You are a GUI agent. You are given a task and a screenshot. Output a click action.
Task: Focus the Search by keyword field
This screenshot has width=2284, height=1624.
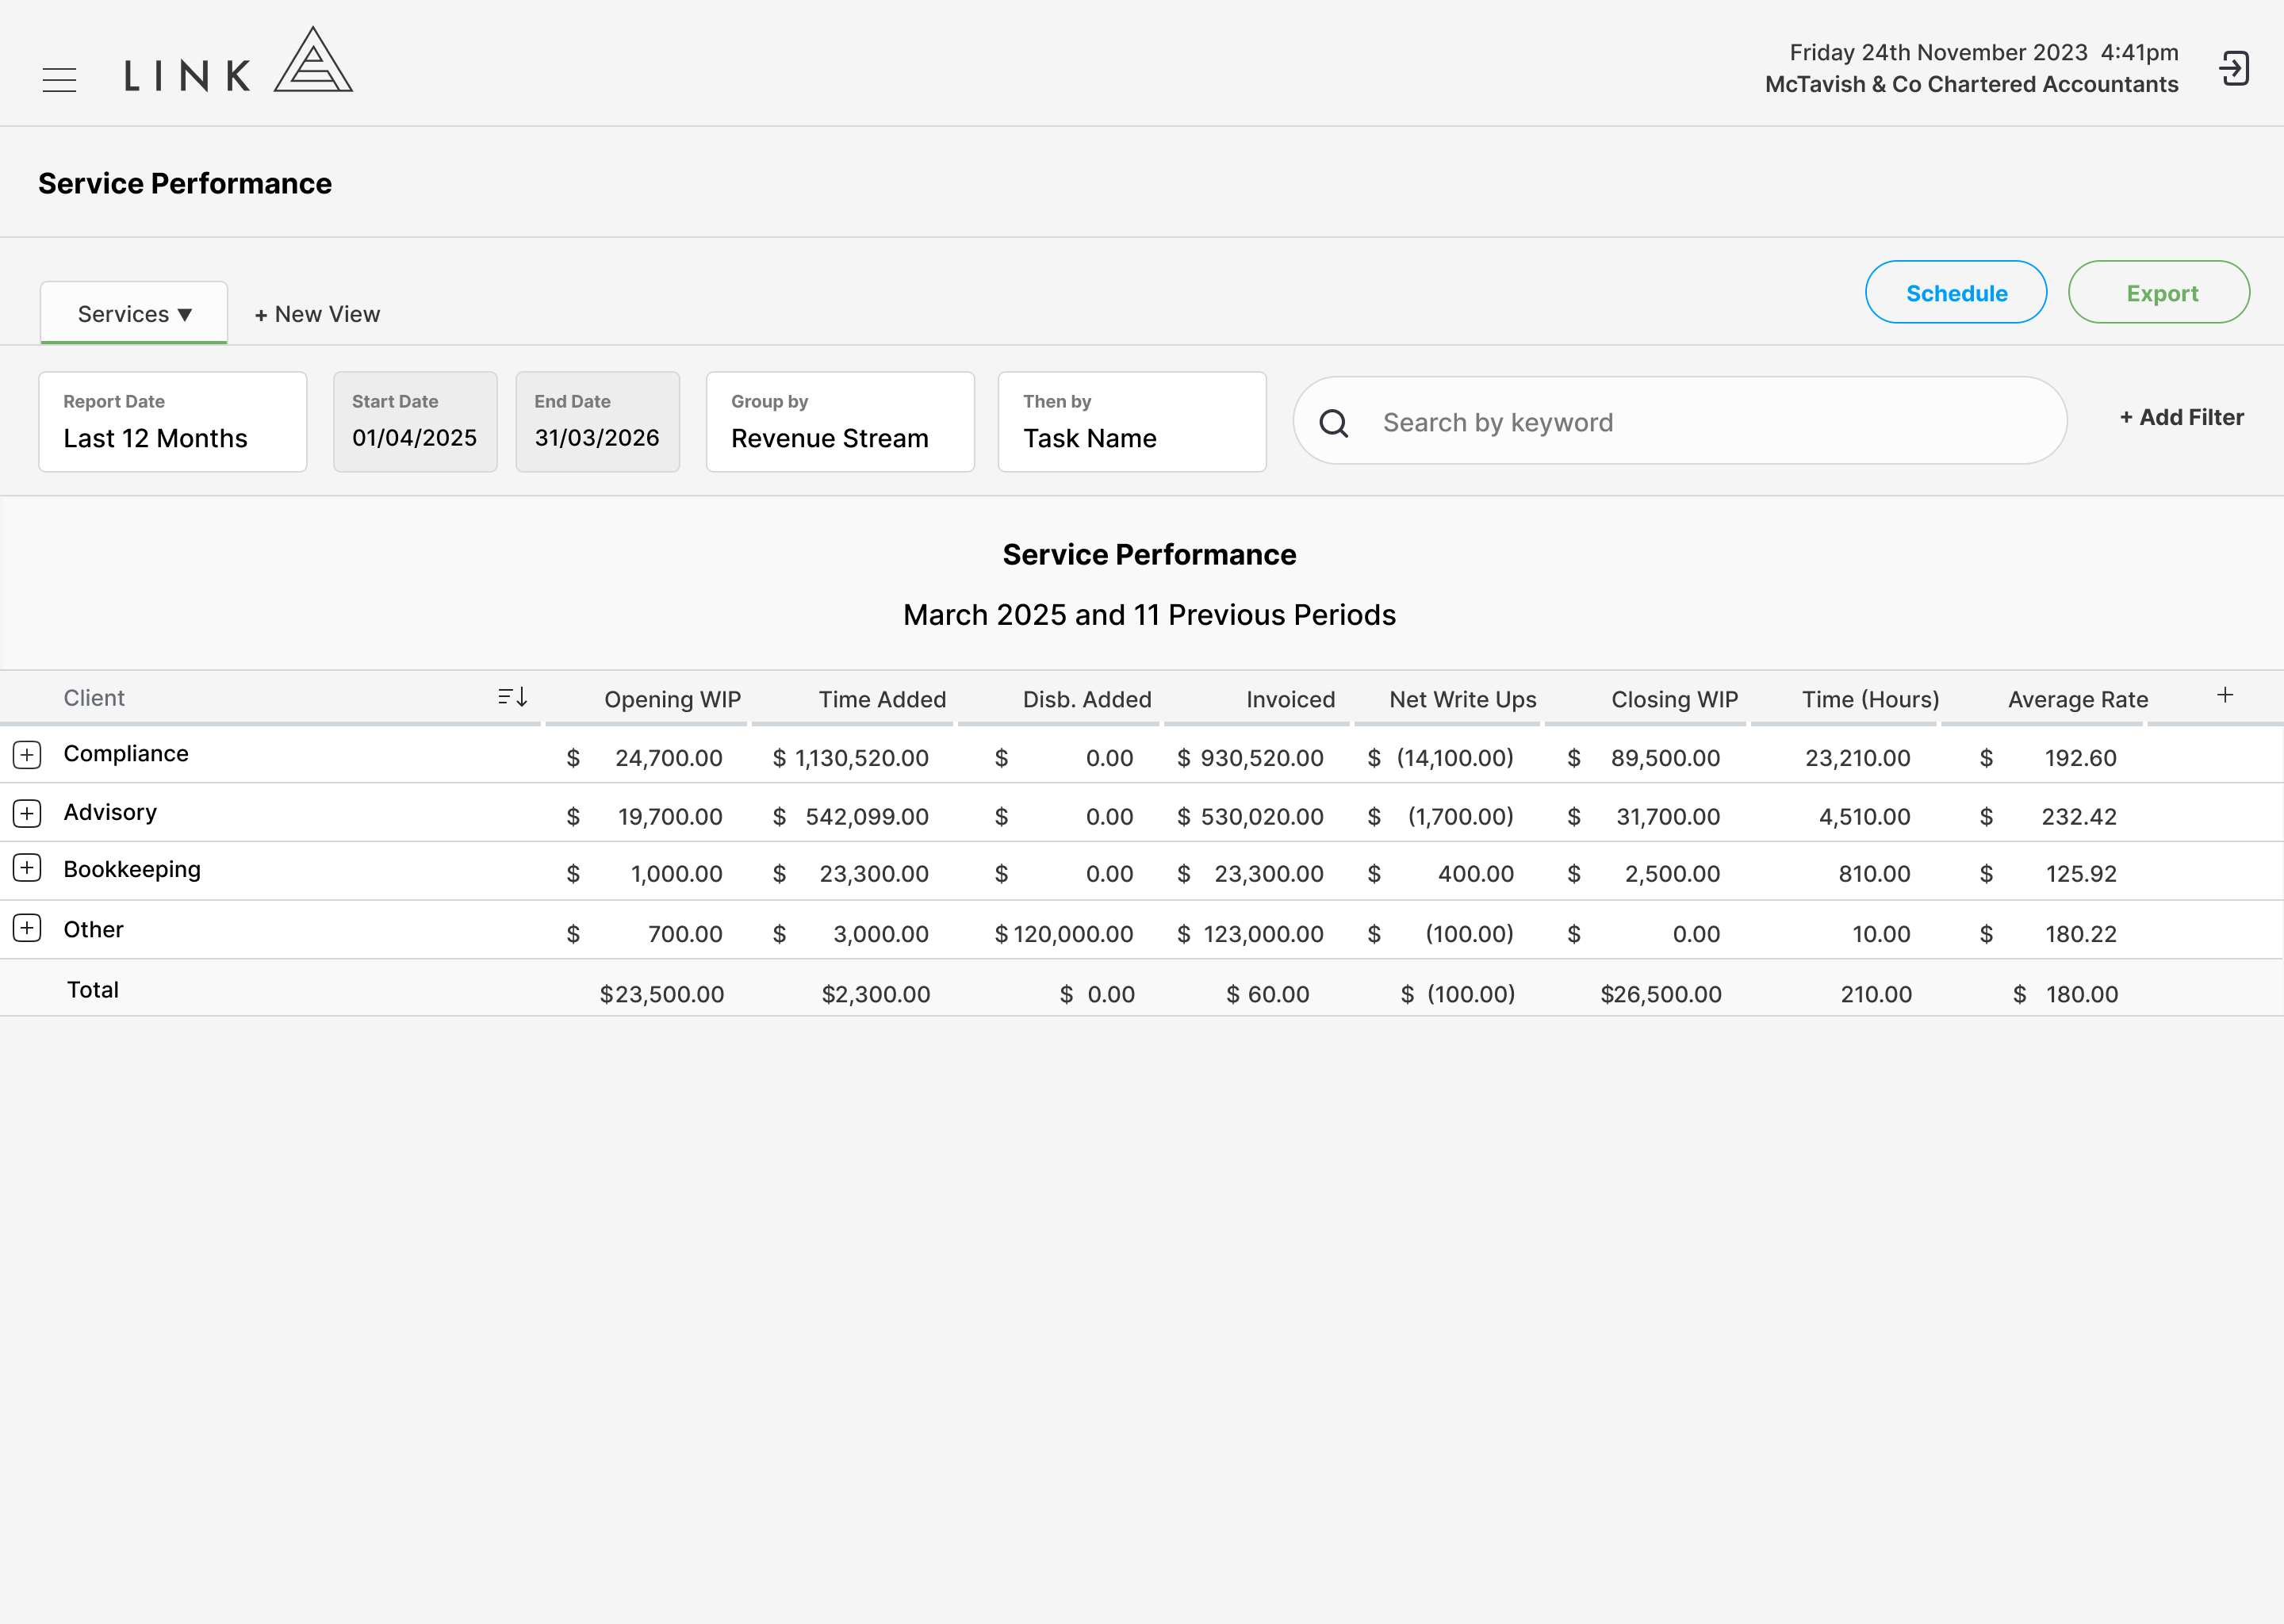coord(1680,421)
